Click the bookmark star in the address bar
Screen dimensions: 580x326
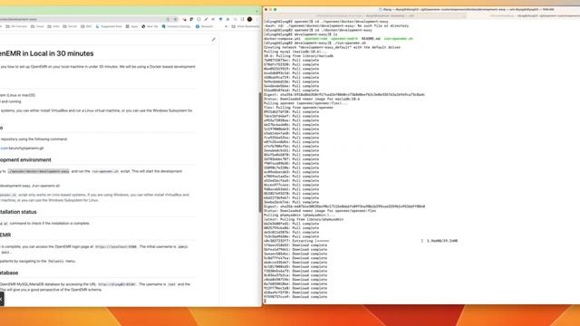pos(175,19)
